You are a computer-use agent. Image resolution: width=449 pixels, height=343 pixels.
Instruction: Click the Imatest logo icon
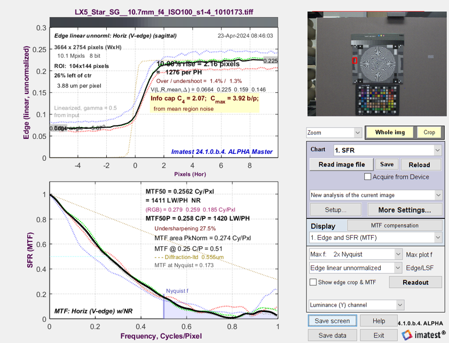click(x=407, y=335)
